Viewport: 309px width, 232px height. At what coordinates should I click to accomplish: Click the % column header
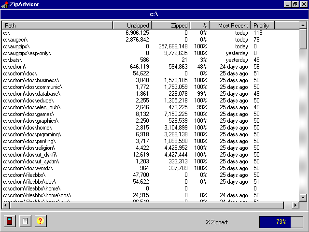(199, 25)
